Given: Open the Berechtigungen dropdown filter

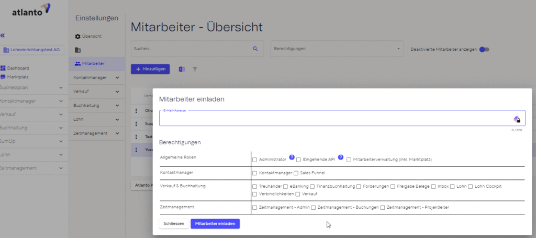Looking at the screenshot, I should click(x=337, y=49).
